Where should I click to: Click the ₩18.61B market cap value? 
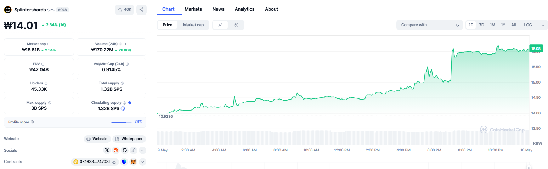pos(30,50)
